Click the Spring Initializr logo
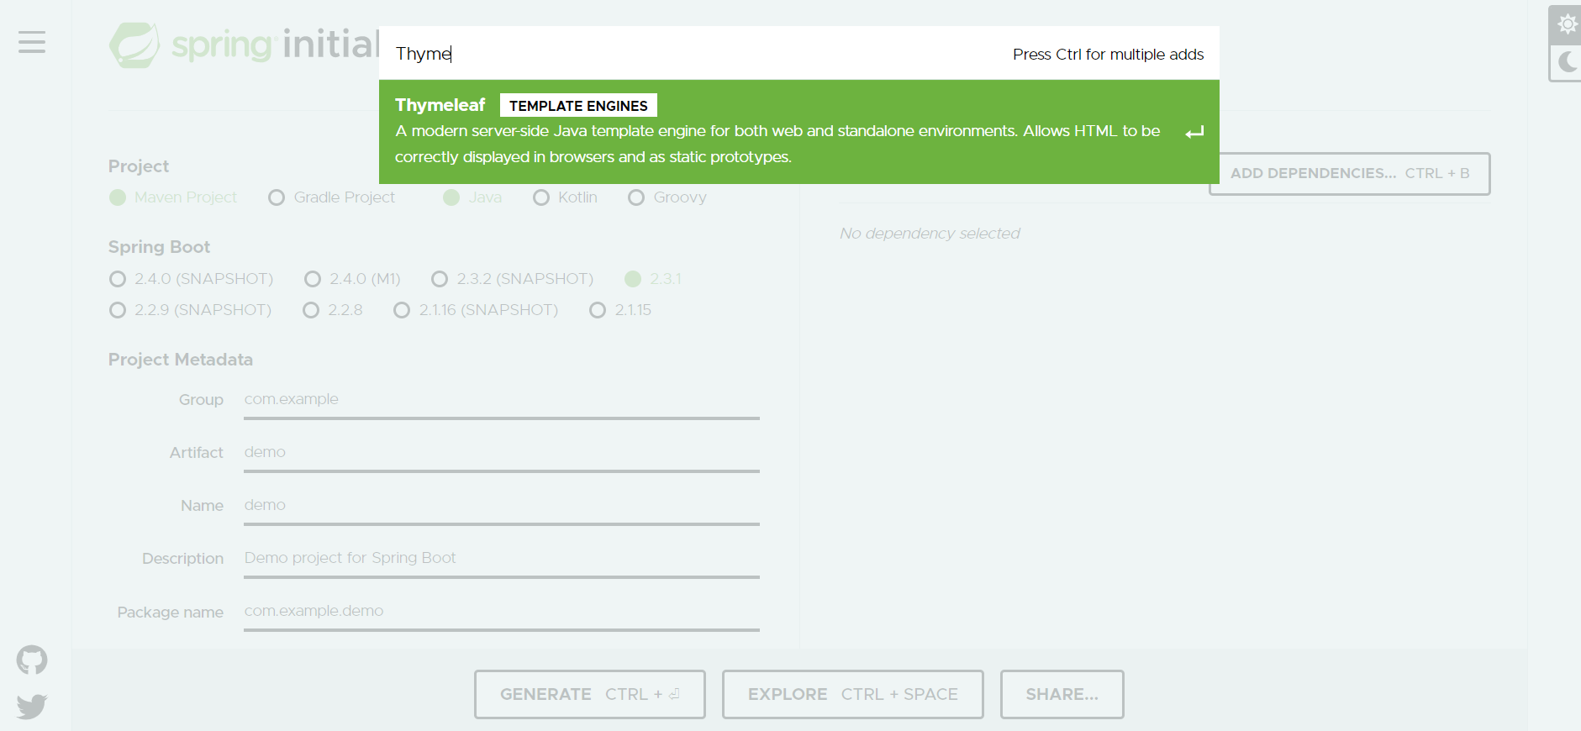 point(244,45)
